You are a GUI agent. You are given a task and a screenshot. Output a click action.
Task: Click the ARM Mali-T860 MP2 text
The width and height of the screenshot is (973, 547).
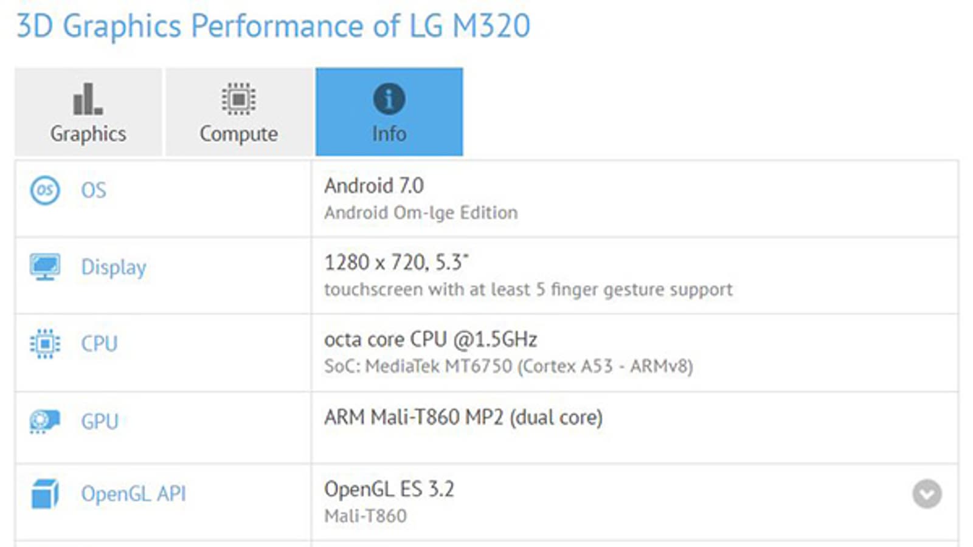pos(463,418)
